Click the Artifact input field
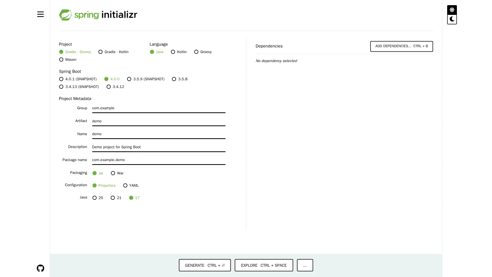The image size is (492, 277). click(x=158, y=121)
